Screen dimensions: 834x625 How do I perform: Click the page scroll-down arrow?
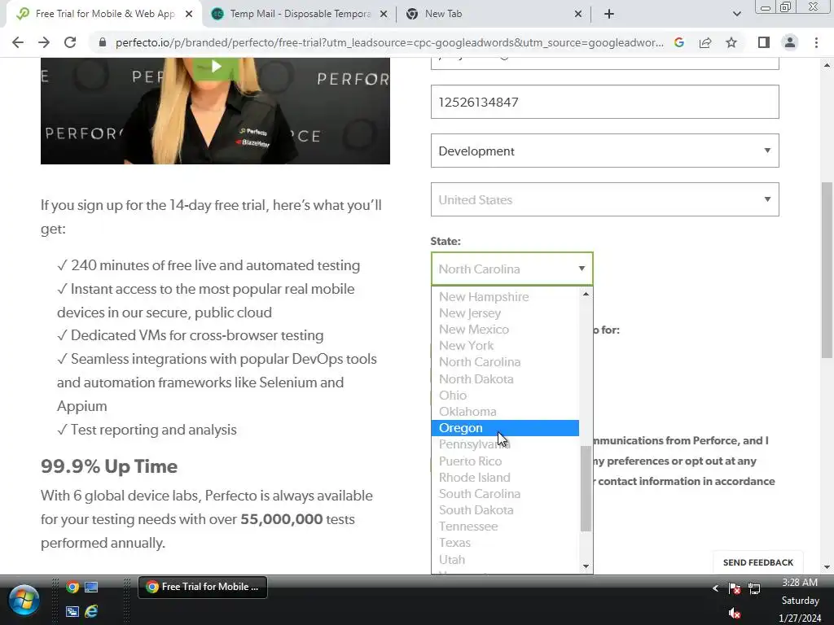pos(827,567)
